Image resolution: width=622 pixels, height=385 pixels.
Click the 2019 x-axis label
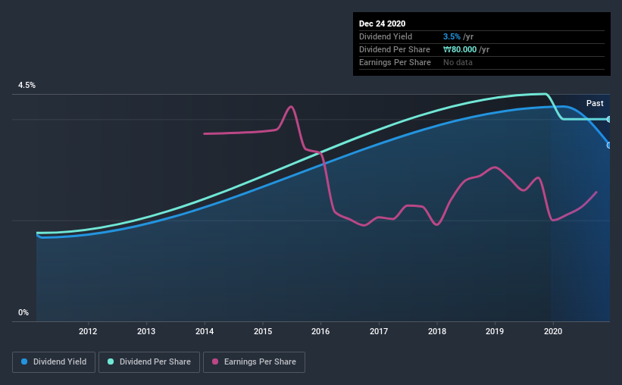(x=495, y=331)
